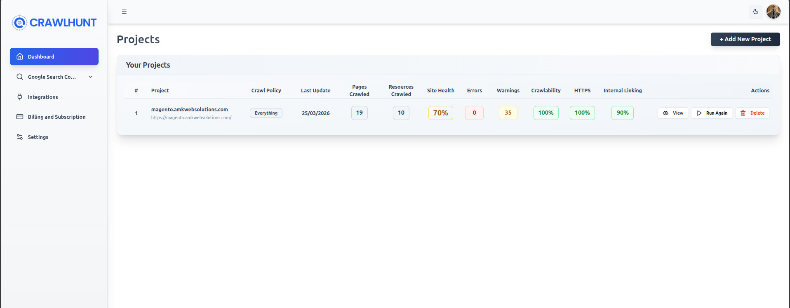Open Integrations in the sidebar
This screenshot has width=790, height=308.
(54, 97)
